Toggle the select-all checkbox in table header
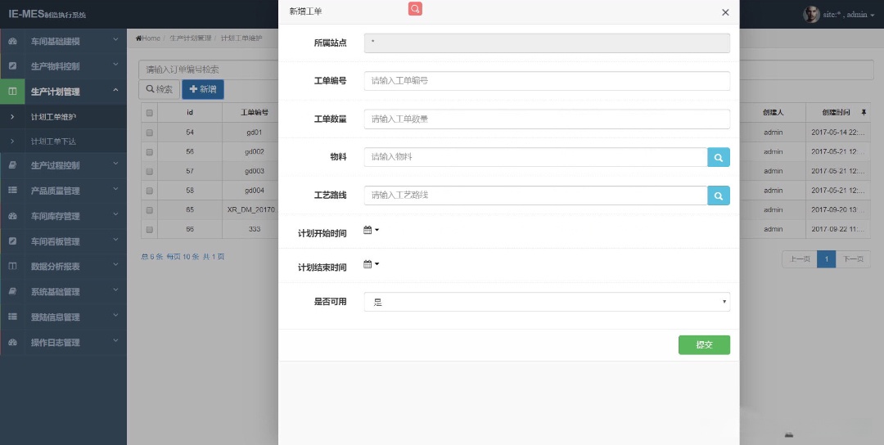Viewport: 884px width, 445px height. pyautogui.click(x=150, y=113)
